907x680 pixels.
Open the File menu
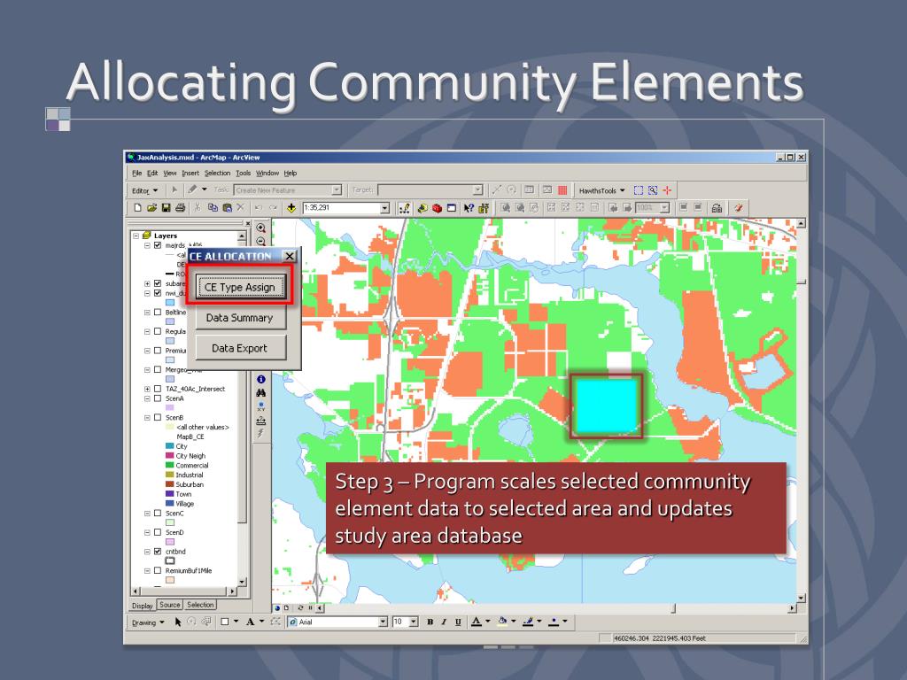[136, 173]
